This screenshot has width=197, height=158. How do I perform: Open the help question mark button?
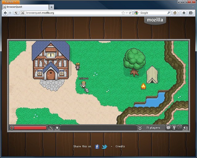point(180,128)
